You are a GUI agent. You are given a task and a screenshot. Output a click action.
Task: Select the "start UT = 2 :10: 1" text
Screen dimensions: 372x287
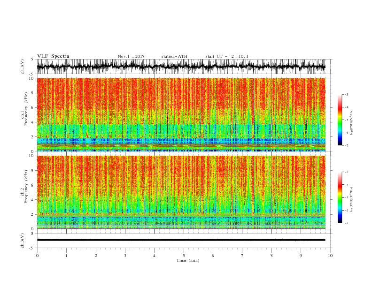(227, 56)
